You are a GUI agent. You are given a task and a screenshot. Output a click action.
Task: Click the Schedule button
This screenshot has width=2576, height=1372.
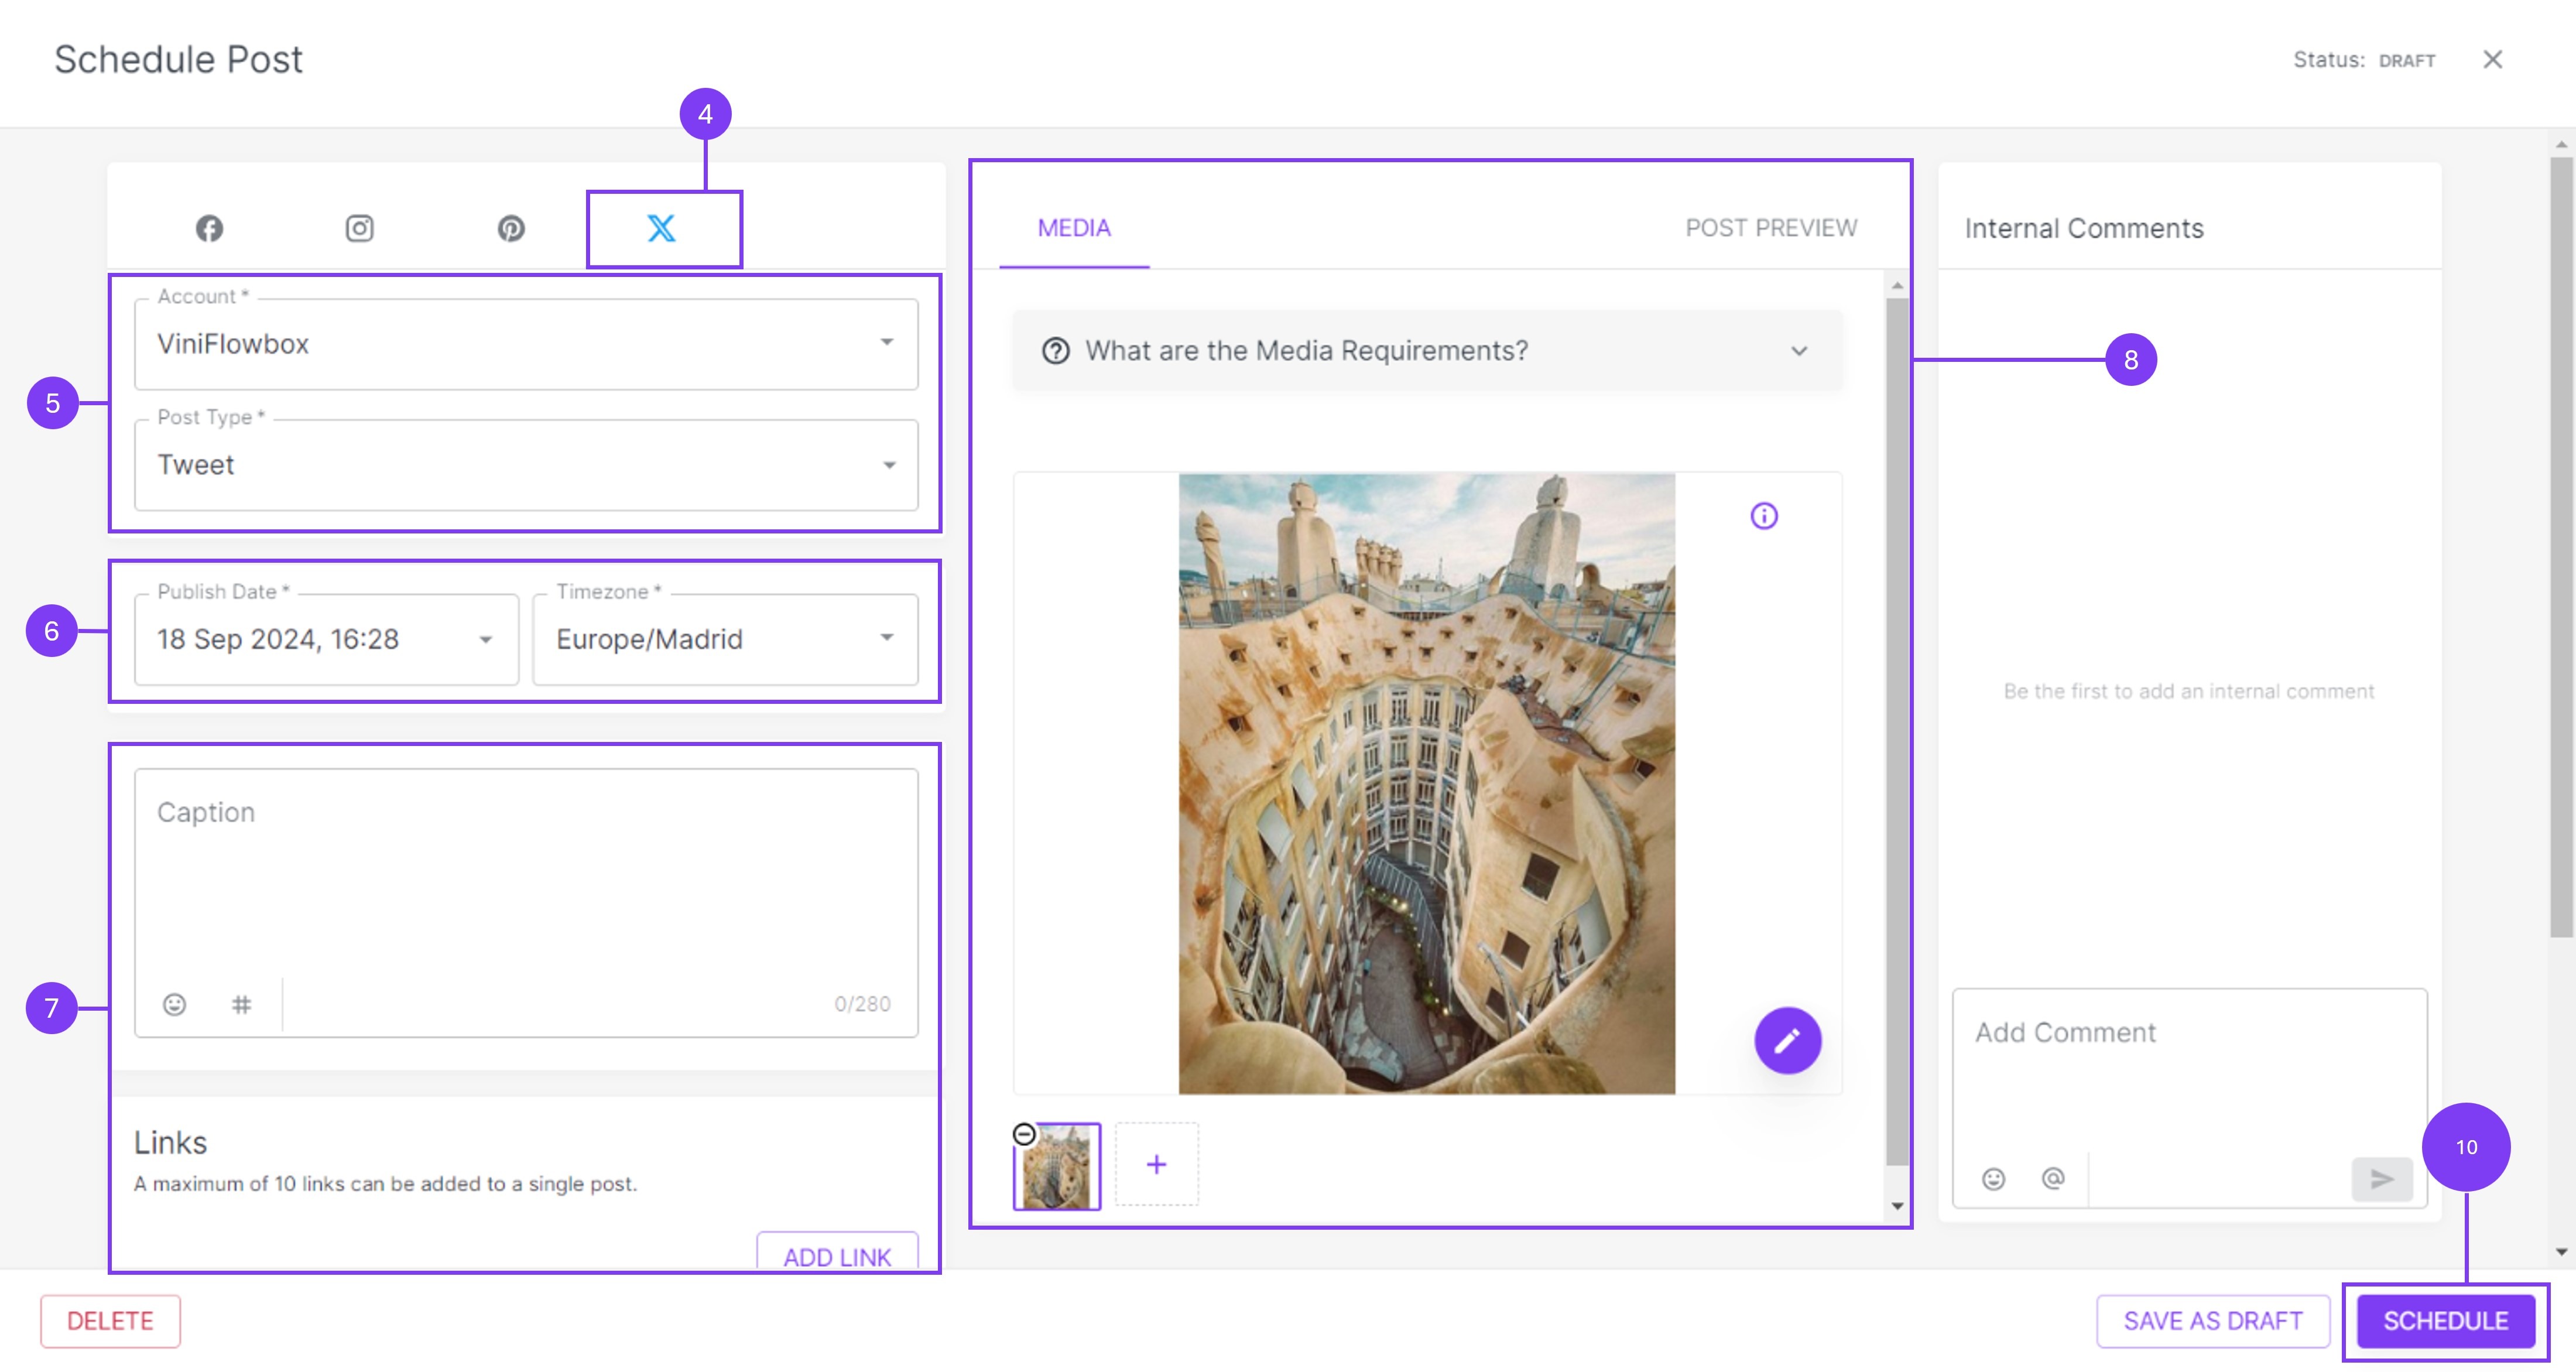2445,1321
